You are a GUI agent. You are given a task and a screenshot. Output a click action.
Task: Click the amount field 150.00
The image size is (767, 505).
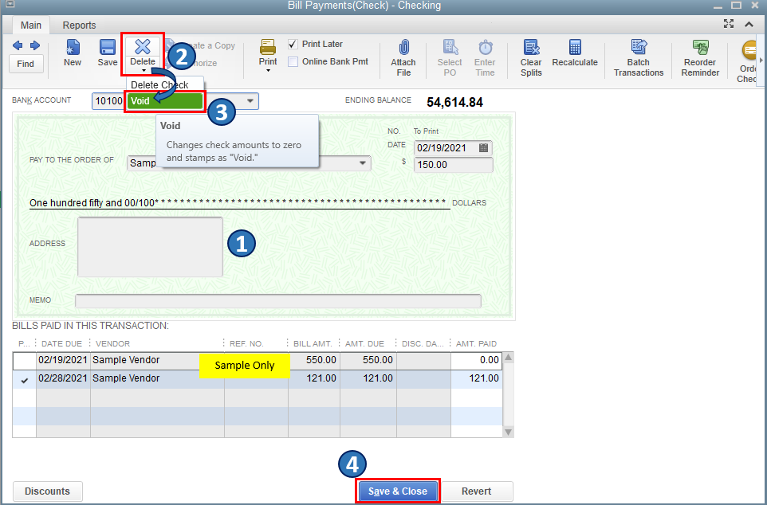(454, 165)
